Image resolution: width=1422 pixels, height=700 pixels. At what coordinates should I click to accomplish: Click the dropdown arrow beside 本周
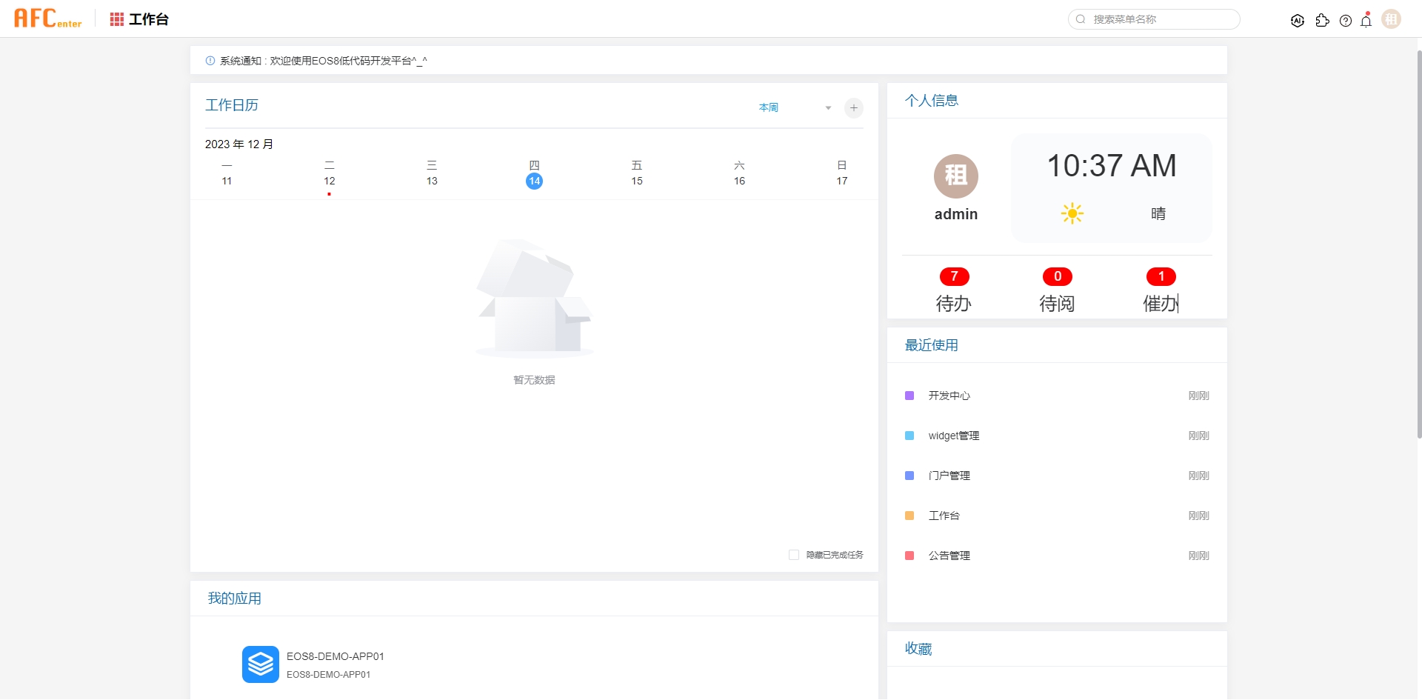(827, 107)
